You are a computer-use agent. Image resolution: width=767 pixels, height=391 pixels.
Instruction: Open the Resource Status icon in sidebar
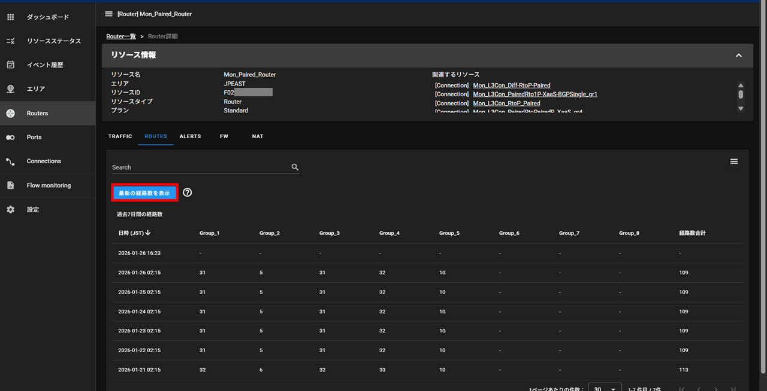pyautogui.click(x=10, y=41)
